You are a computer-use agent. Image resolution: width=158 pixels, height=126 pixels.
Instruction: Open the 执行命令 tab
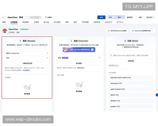(x=120, y=22)
